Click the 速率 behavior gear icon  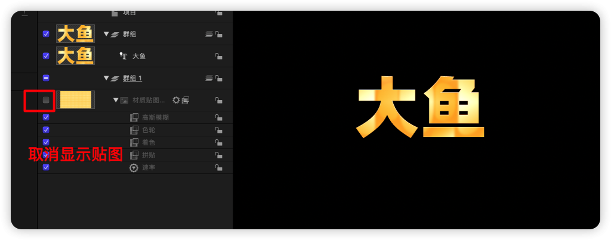(x=134, y=168)
